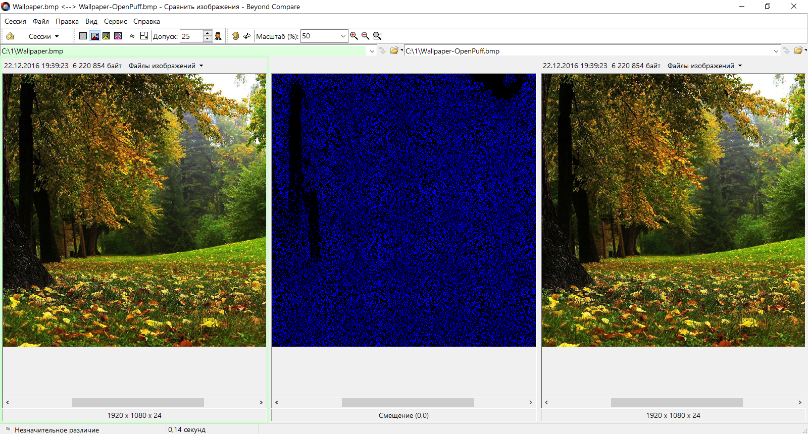This screenshot has height=434, width=808.
Task: Open the Сервис menu
Action: coord(115,21)
